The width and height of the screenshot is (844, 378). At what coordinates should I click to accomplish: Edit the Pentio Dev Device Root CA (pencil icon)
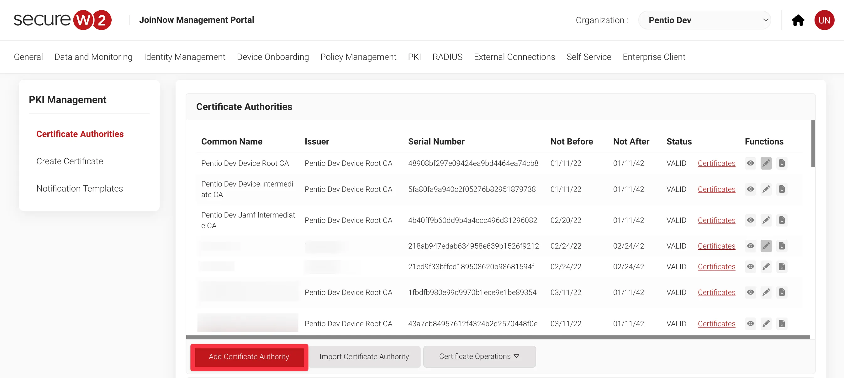(x=766, y=163)
